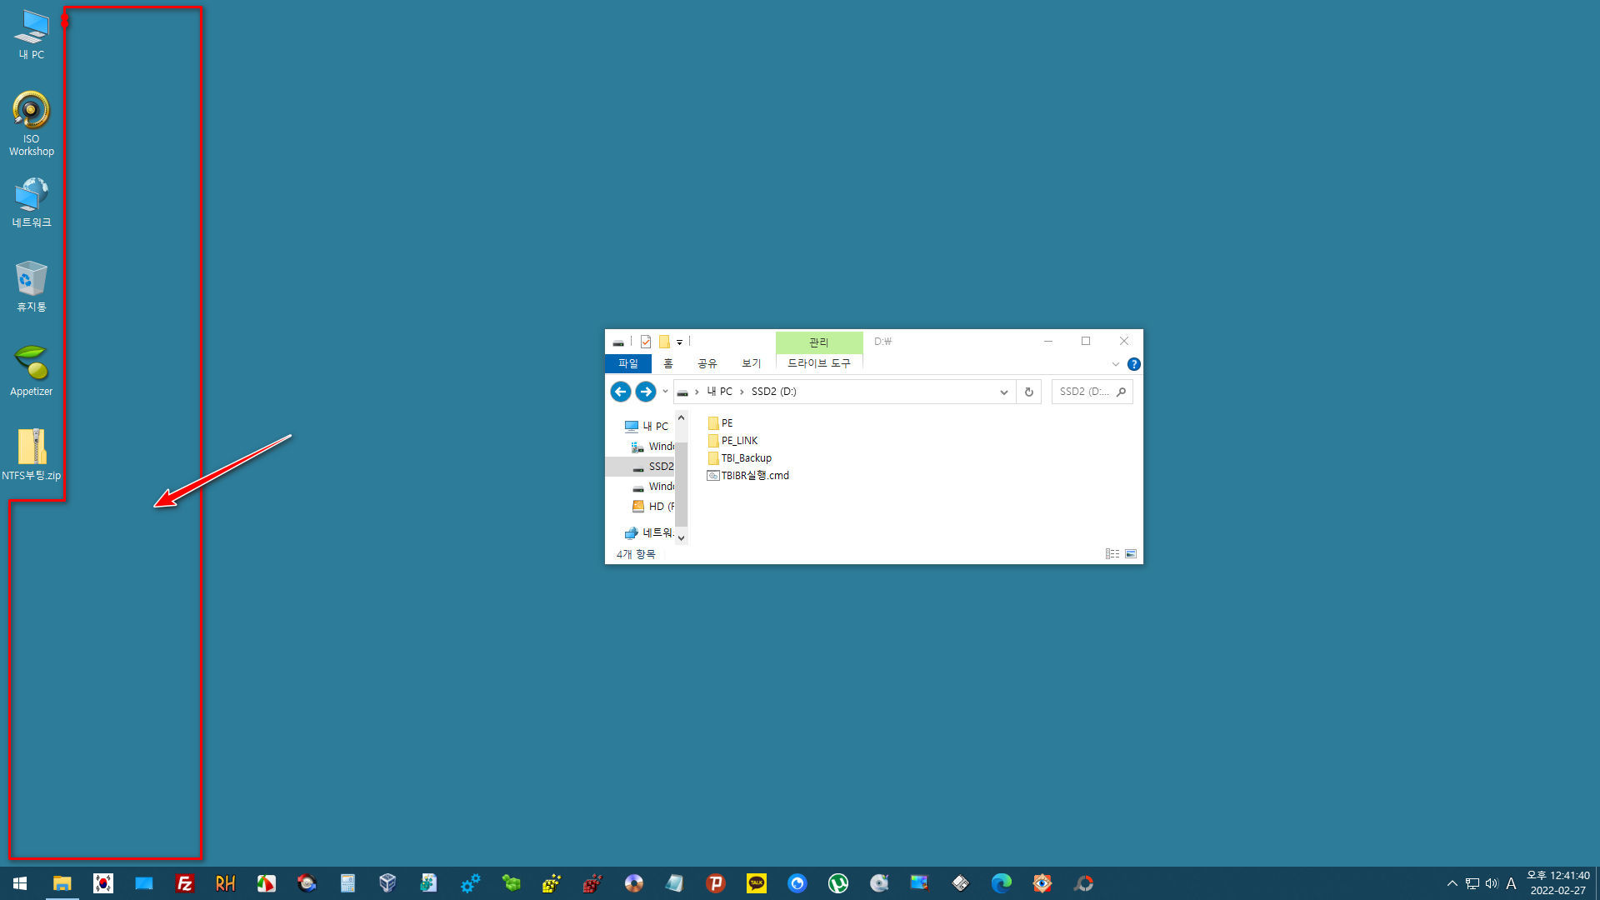Click the volume icon in system tray

(1492, 883)
